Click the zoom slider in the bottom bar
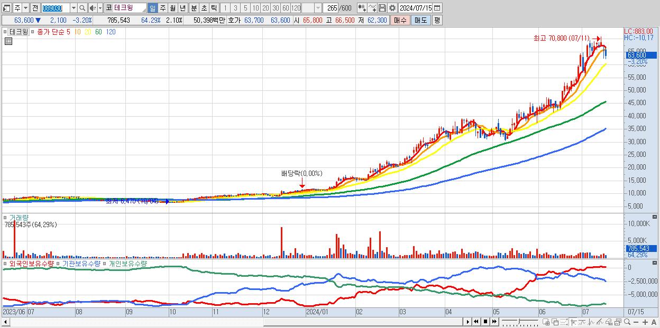 pos(520,322)
